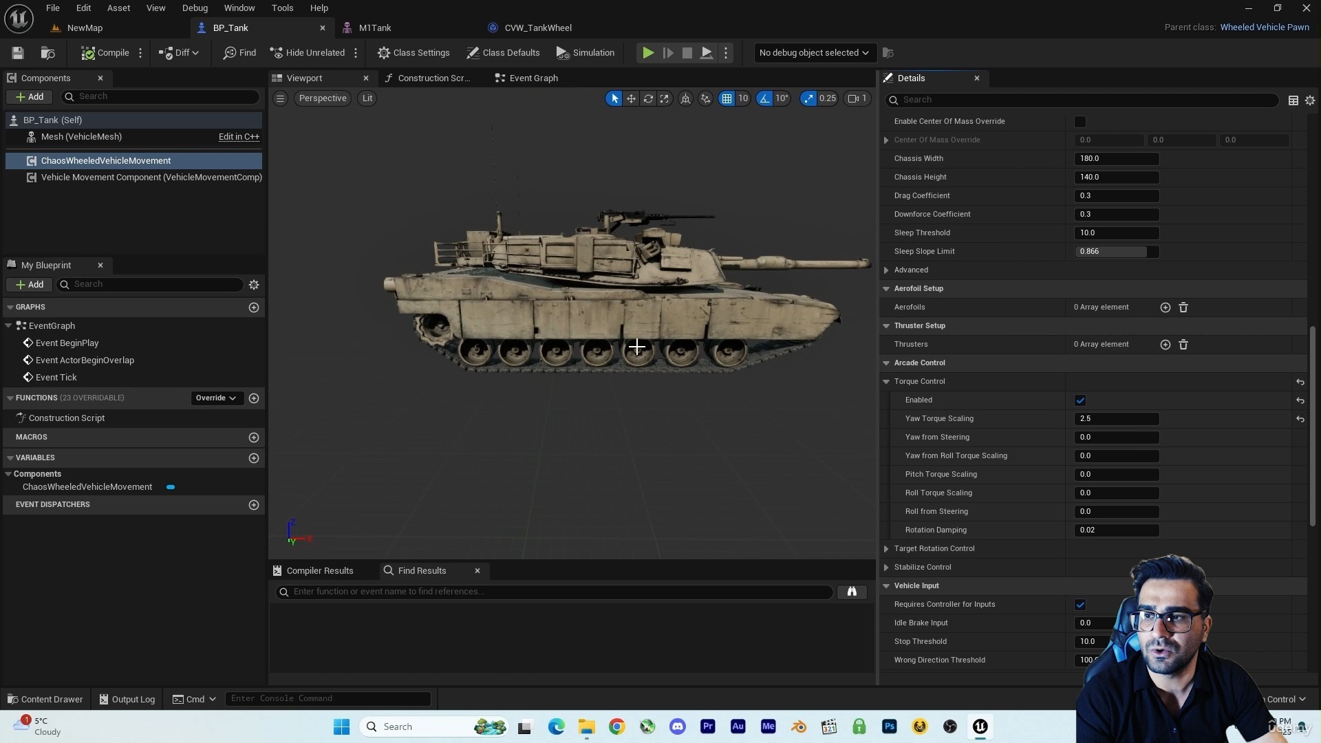Toggle scale snapping icon
The image size is (1321, 743).
pos(808,99)
